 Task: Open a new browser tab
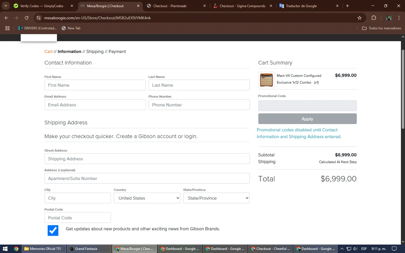[x=347, y=6]
